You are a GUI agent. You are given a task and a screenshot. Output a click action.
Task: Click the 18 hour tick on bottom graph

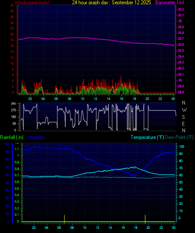point(136,228)
